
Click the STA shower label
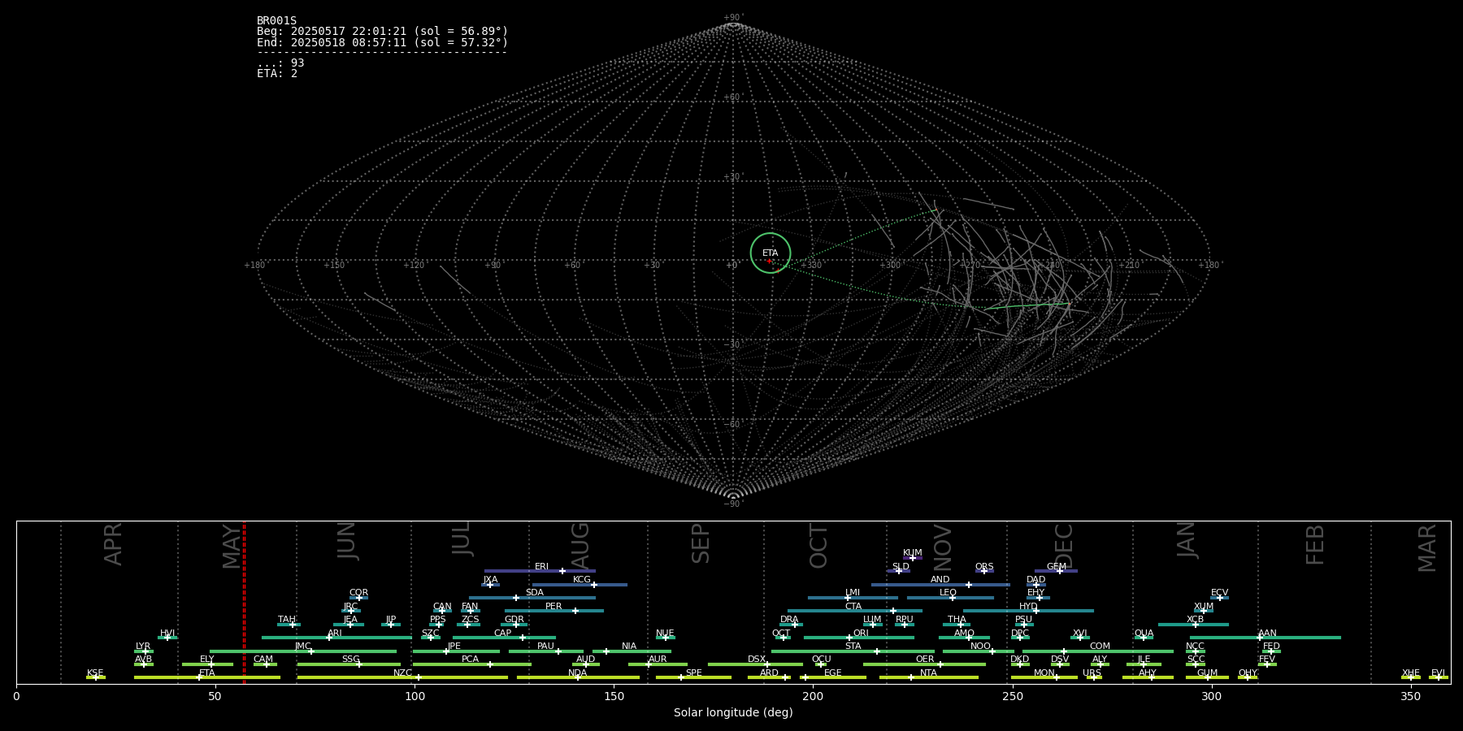coord(853,647)
